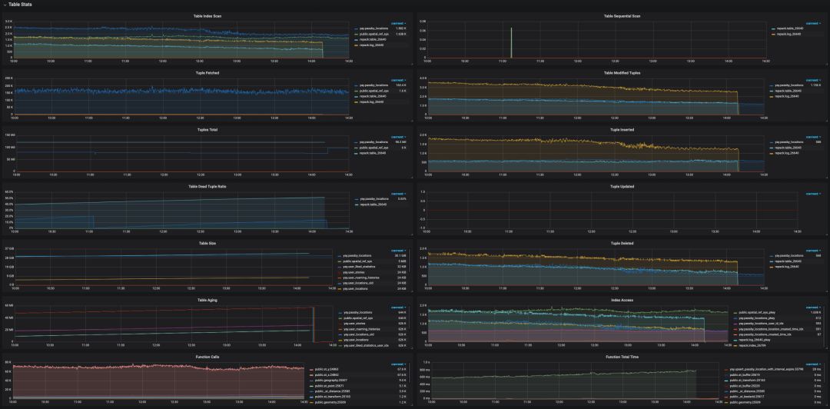
Task: Click color line icon next to repack.index_26709 legend
Action: [x=735, y=346]
